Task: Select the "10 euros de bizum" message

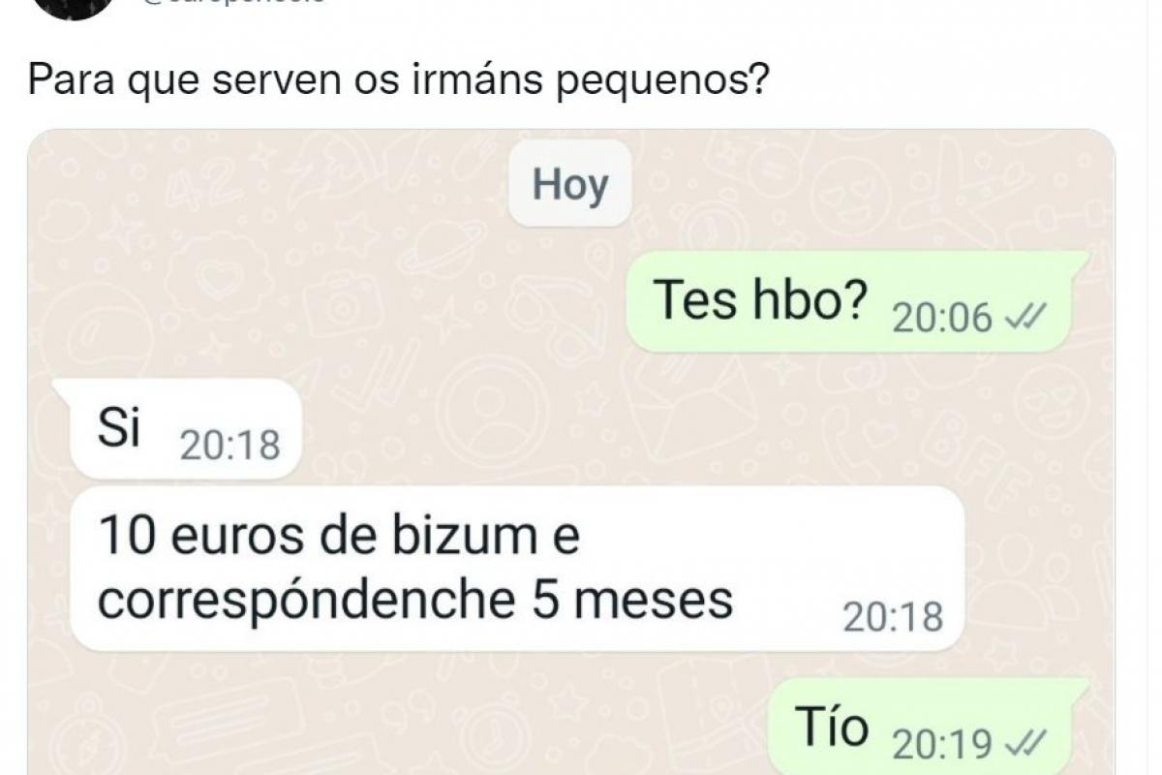Action: [517, 569]
